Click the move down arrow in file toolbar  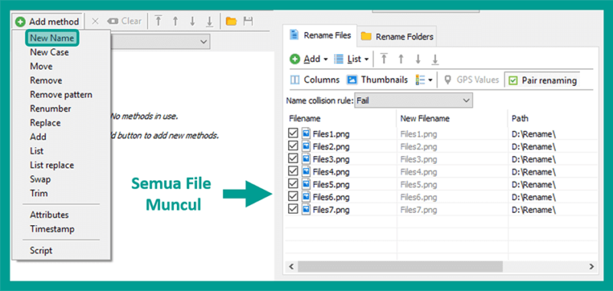click(418, 59)
